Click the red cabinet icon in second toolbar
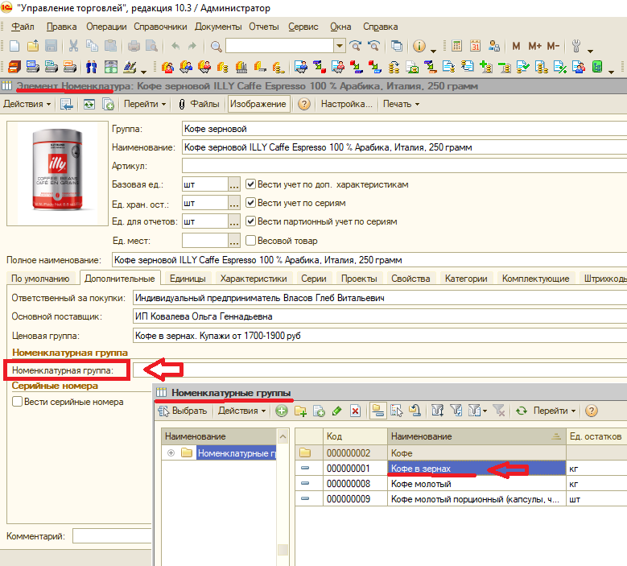627x566 pixels. click(x=14, y=67)
